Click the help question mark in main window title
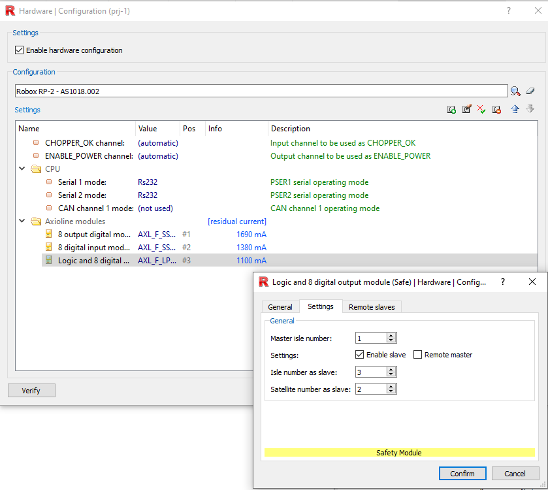This screenshot has width=548, height=490. click(509, 11)
